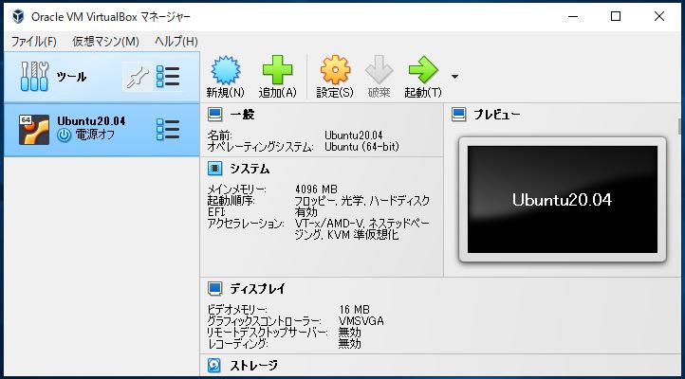Click the 新規(N) new VM icon
The image size is (685, 379).
click(x=225, y=70)
